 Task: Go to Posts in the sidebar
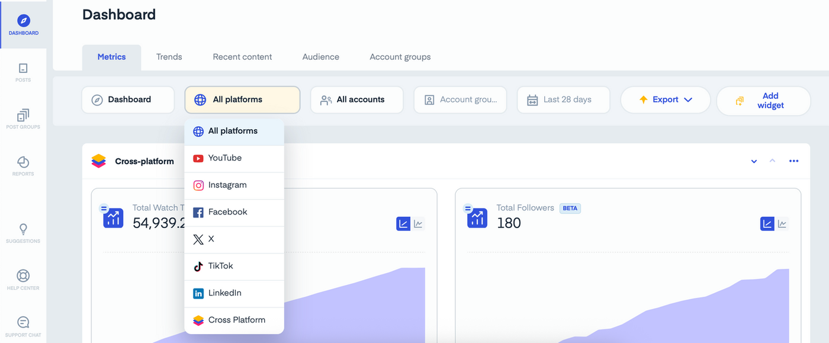pos(23,72)
